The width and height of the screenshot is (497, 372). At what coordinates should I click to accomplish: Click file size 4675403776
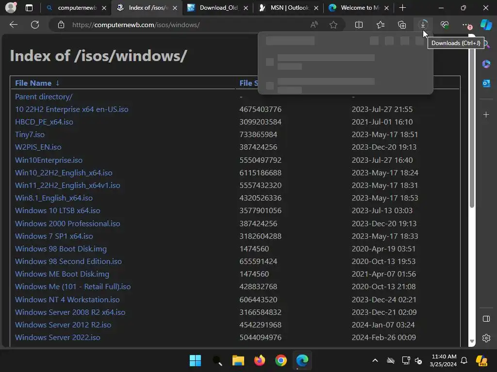pyautogui.click(x=260, y=109)
